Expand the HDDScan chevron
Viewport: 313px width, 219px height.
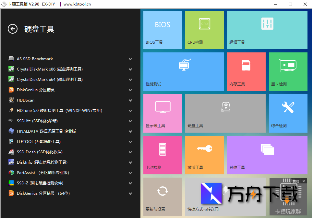click(x=130, y=100)
